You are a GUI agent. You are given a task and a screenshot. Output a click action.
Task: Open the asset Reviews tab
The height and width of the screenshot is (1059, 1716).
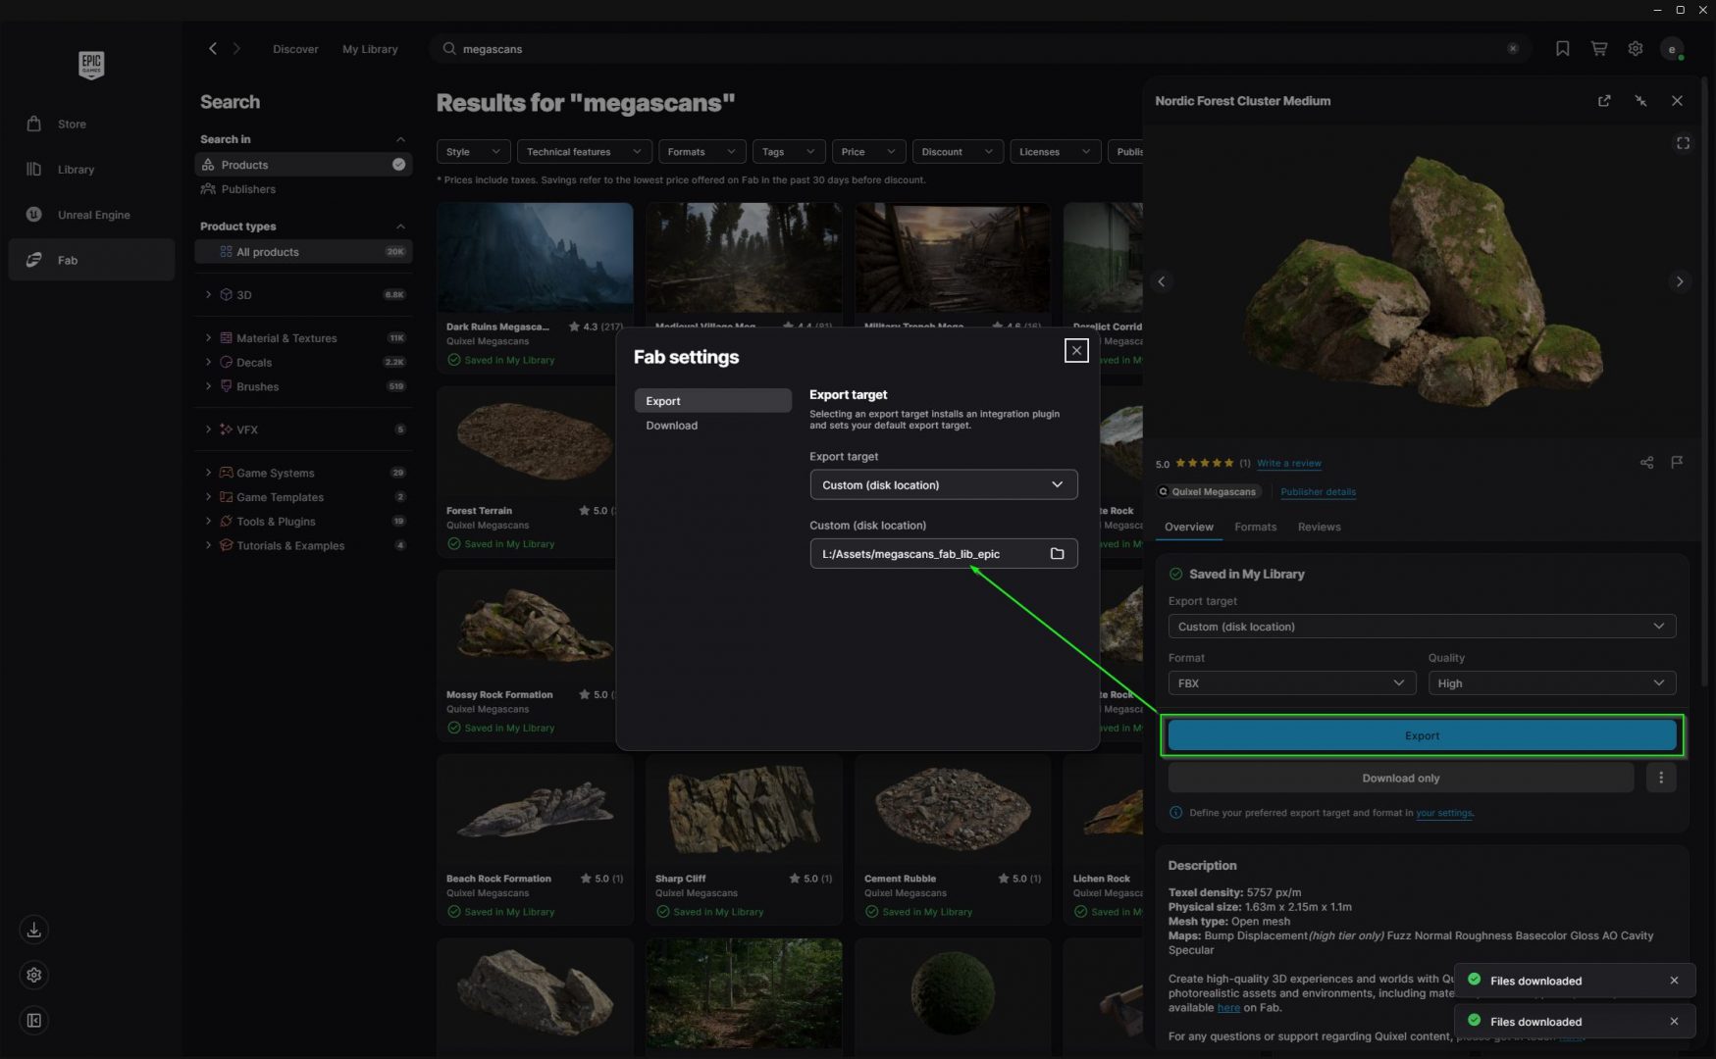tap(1319, 527)
